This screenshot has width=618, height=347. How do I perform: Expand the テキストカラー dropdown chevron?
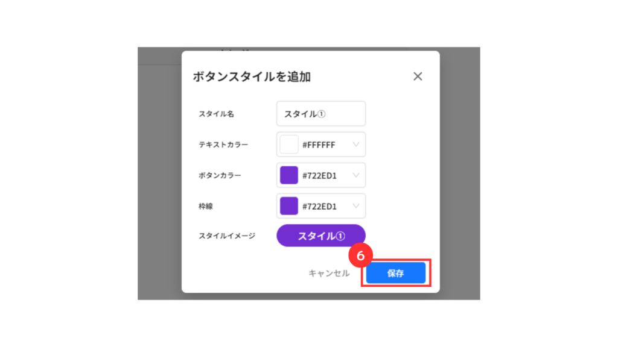(356, 145)
